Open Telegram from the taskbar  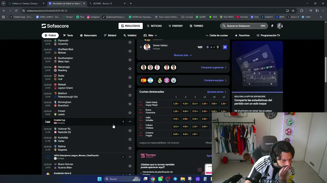(x=175, y=179)
